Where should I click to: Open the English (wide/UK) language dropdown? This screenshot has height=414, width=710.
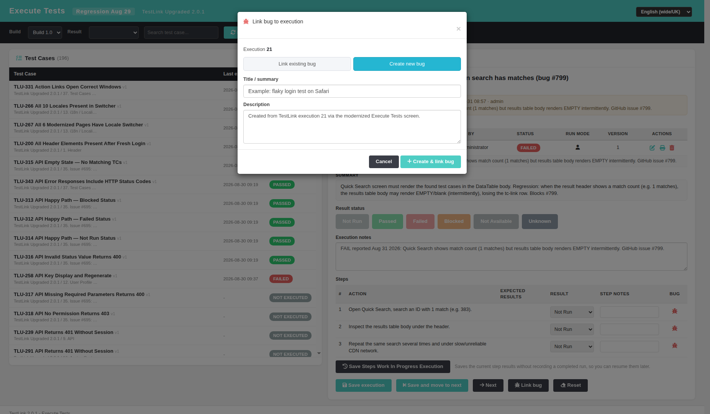[x=664, y=12]
